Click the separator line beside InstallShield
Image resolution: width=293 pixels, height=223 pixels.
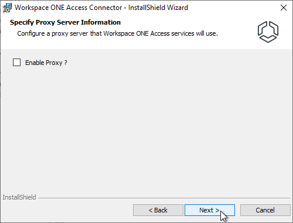164,198
